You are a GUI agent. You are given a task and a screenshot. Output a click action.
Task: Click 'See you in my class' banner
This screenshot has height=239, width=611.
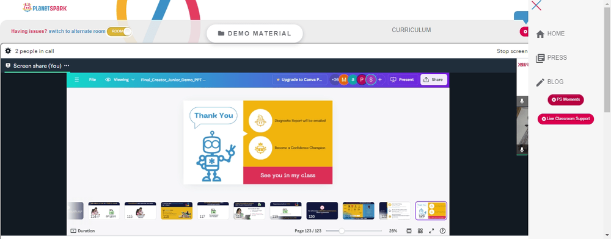[x=288, y=175]
